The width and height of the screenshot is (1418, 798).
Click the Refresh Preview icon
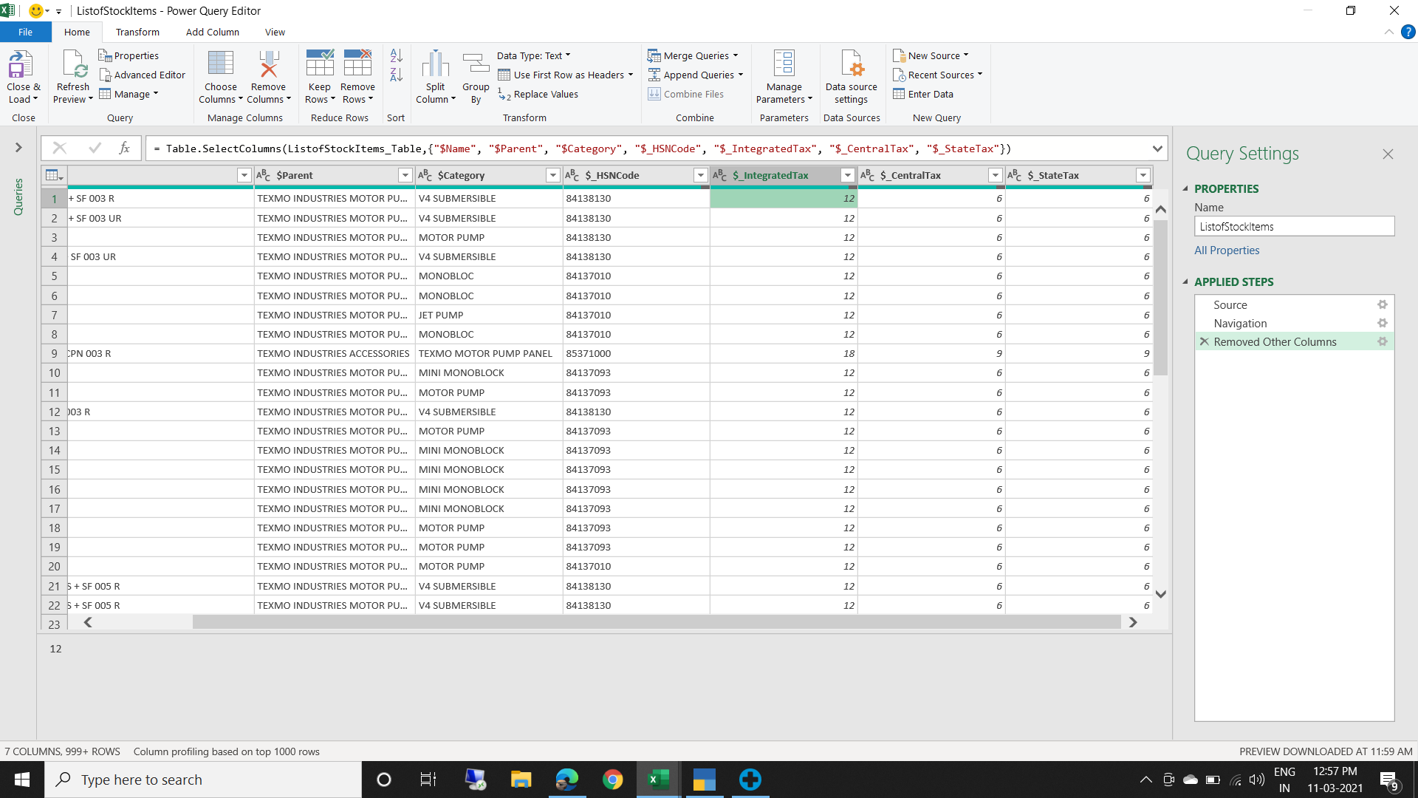click(74, 65)
